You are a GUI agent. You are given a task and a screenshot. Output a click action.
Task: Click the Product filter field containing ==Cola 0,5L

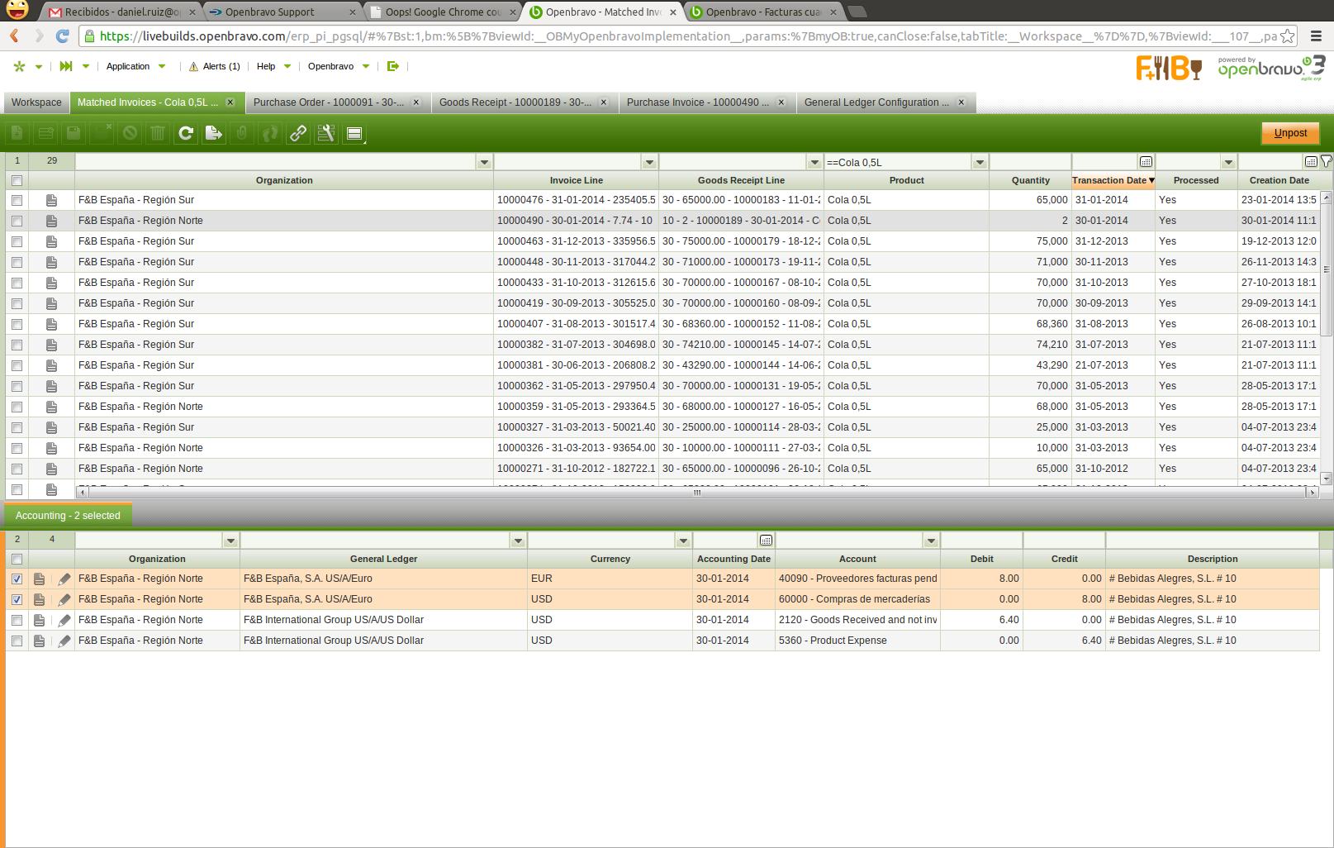click(898, 162)
